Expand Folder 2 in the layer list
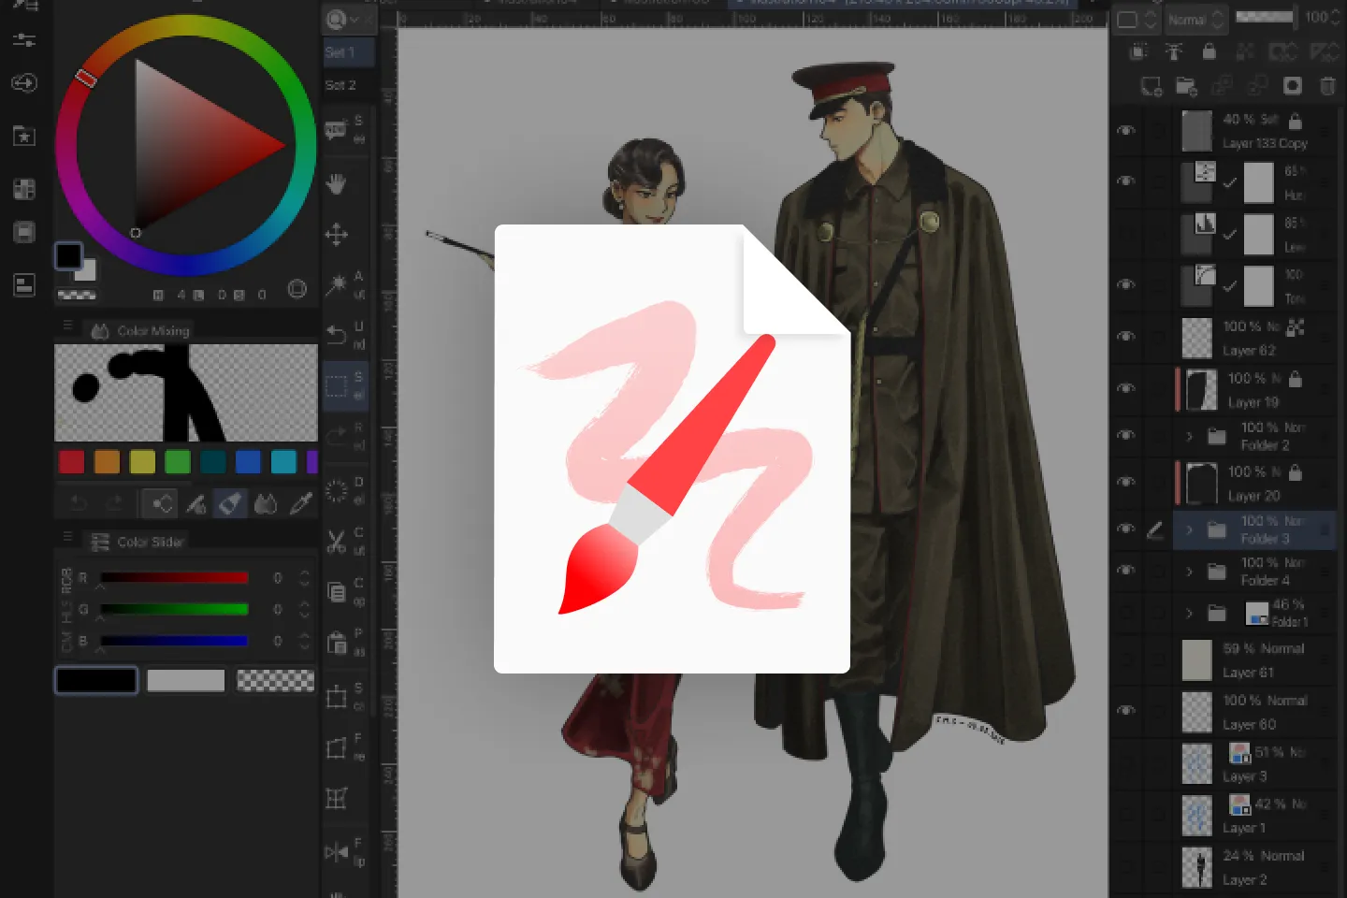This screenshot has width=1347, height=898. (x=1189, y=436)
